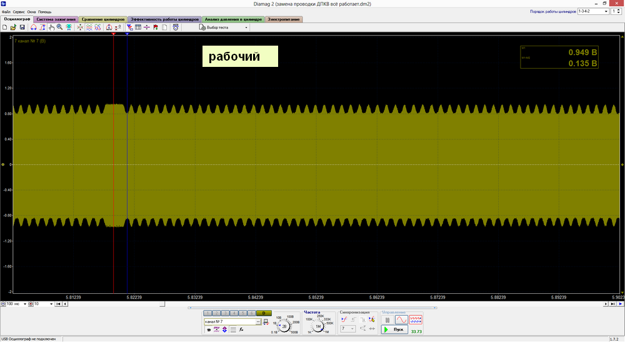Select the falling-step sync icon
The height and width of the screenshot is (342, 625).
tap(363, 319)
